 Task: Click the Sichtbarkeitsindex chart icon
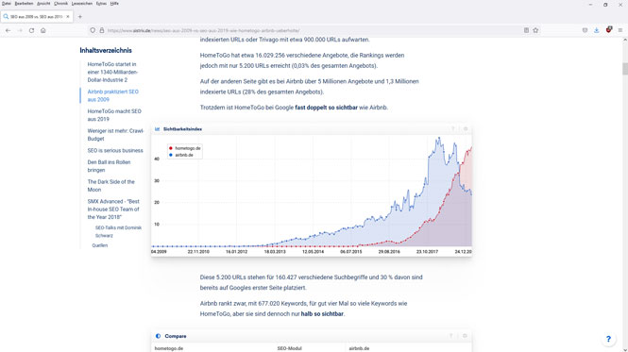[x=157, y=129]
